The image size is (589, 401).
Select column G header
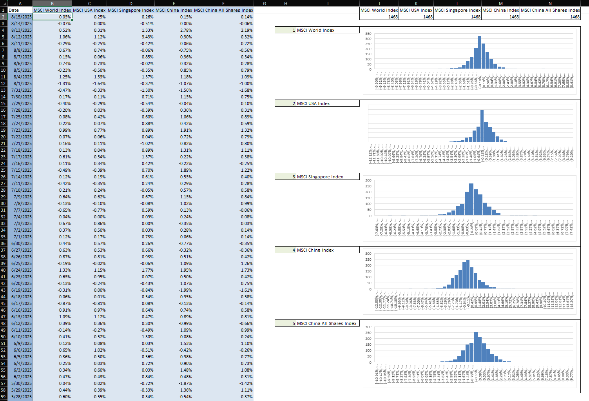pyautogui.click(x=265, y=4)
